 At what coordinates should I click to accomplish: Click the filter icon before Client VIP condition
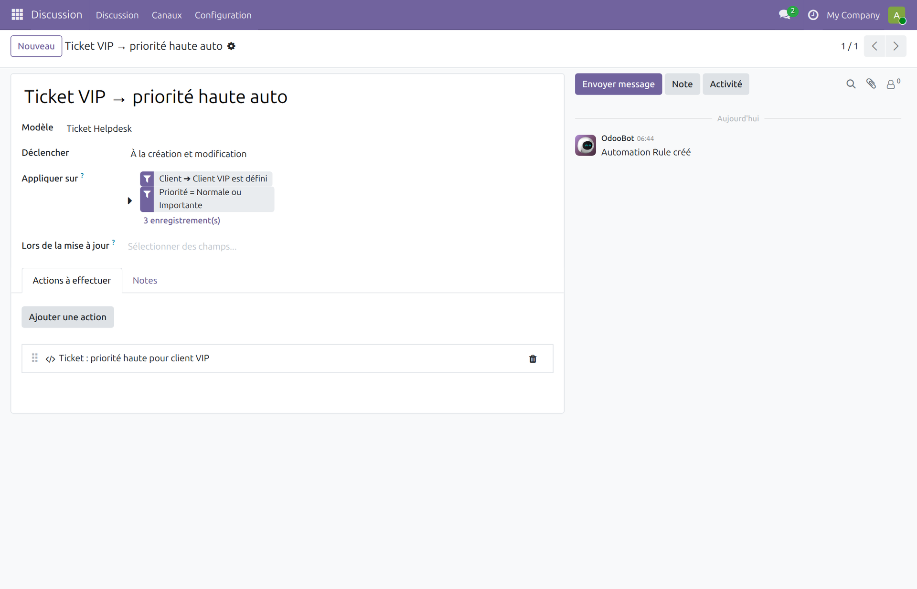coord(147,179)
